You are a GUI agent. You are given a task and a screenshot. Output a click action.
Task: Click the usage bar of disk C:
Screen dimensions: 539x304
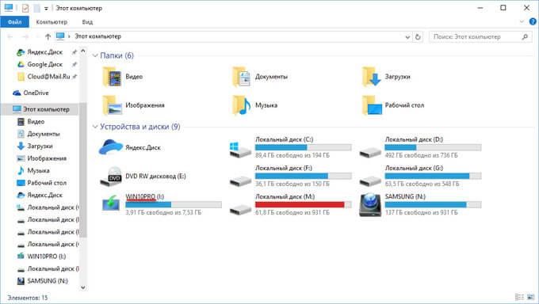point(303,148)
